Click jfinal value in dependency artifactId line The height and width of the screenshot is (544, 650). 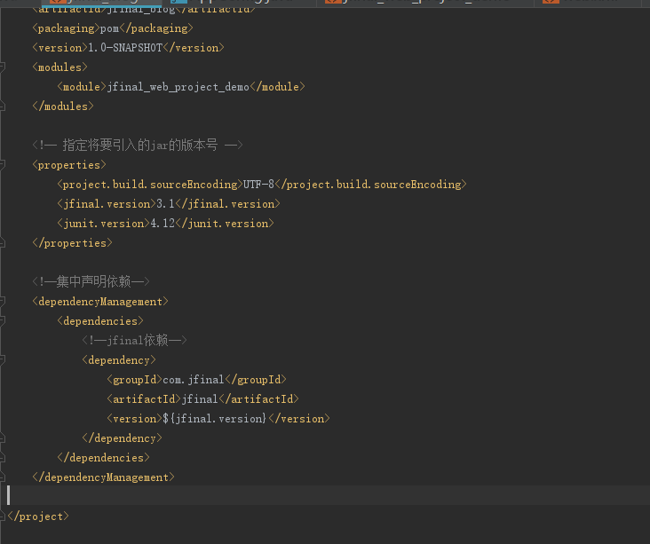click(x=200, y=399)
